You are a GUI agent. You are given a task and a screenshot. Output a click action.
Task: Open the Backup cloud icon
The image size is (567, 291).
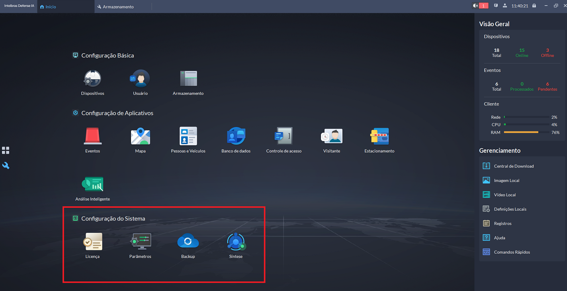click(x=188, y=241)
